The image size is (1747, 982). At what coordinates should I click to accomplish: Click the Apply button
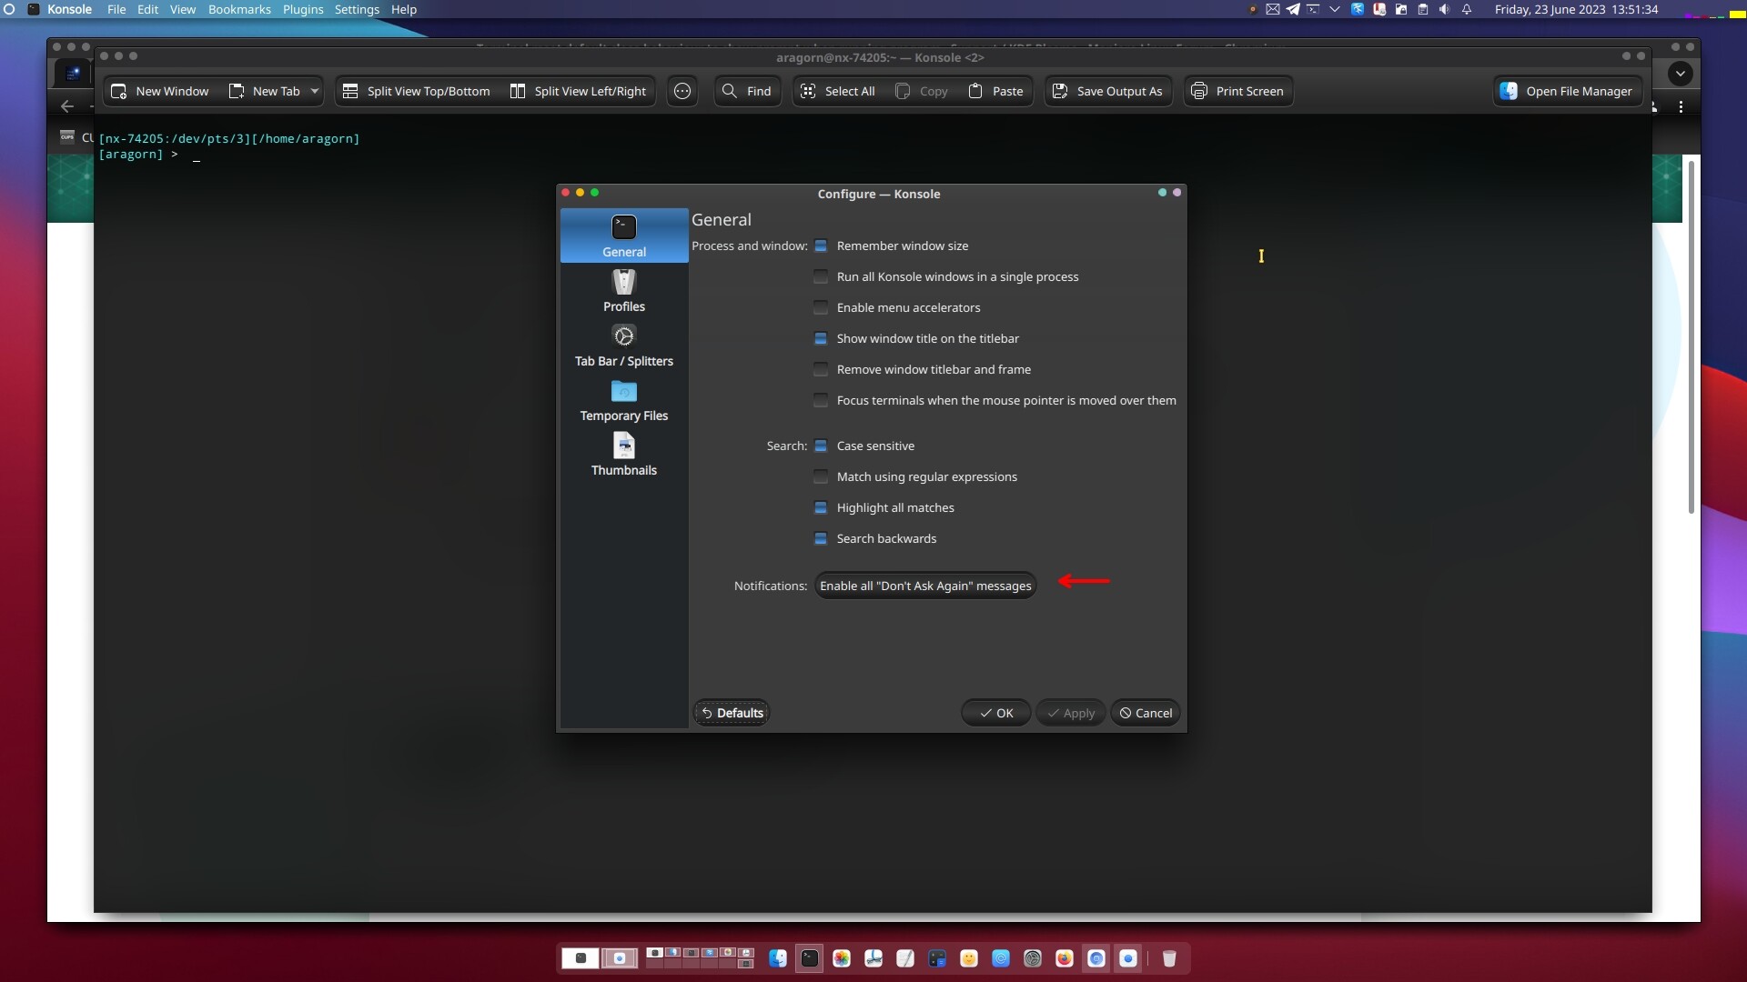1070,713
